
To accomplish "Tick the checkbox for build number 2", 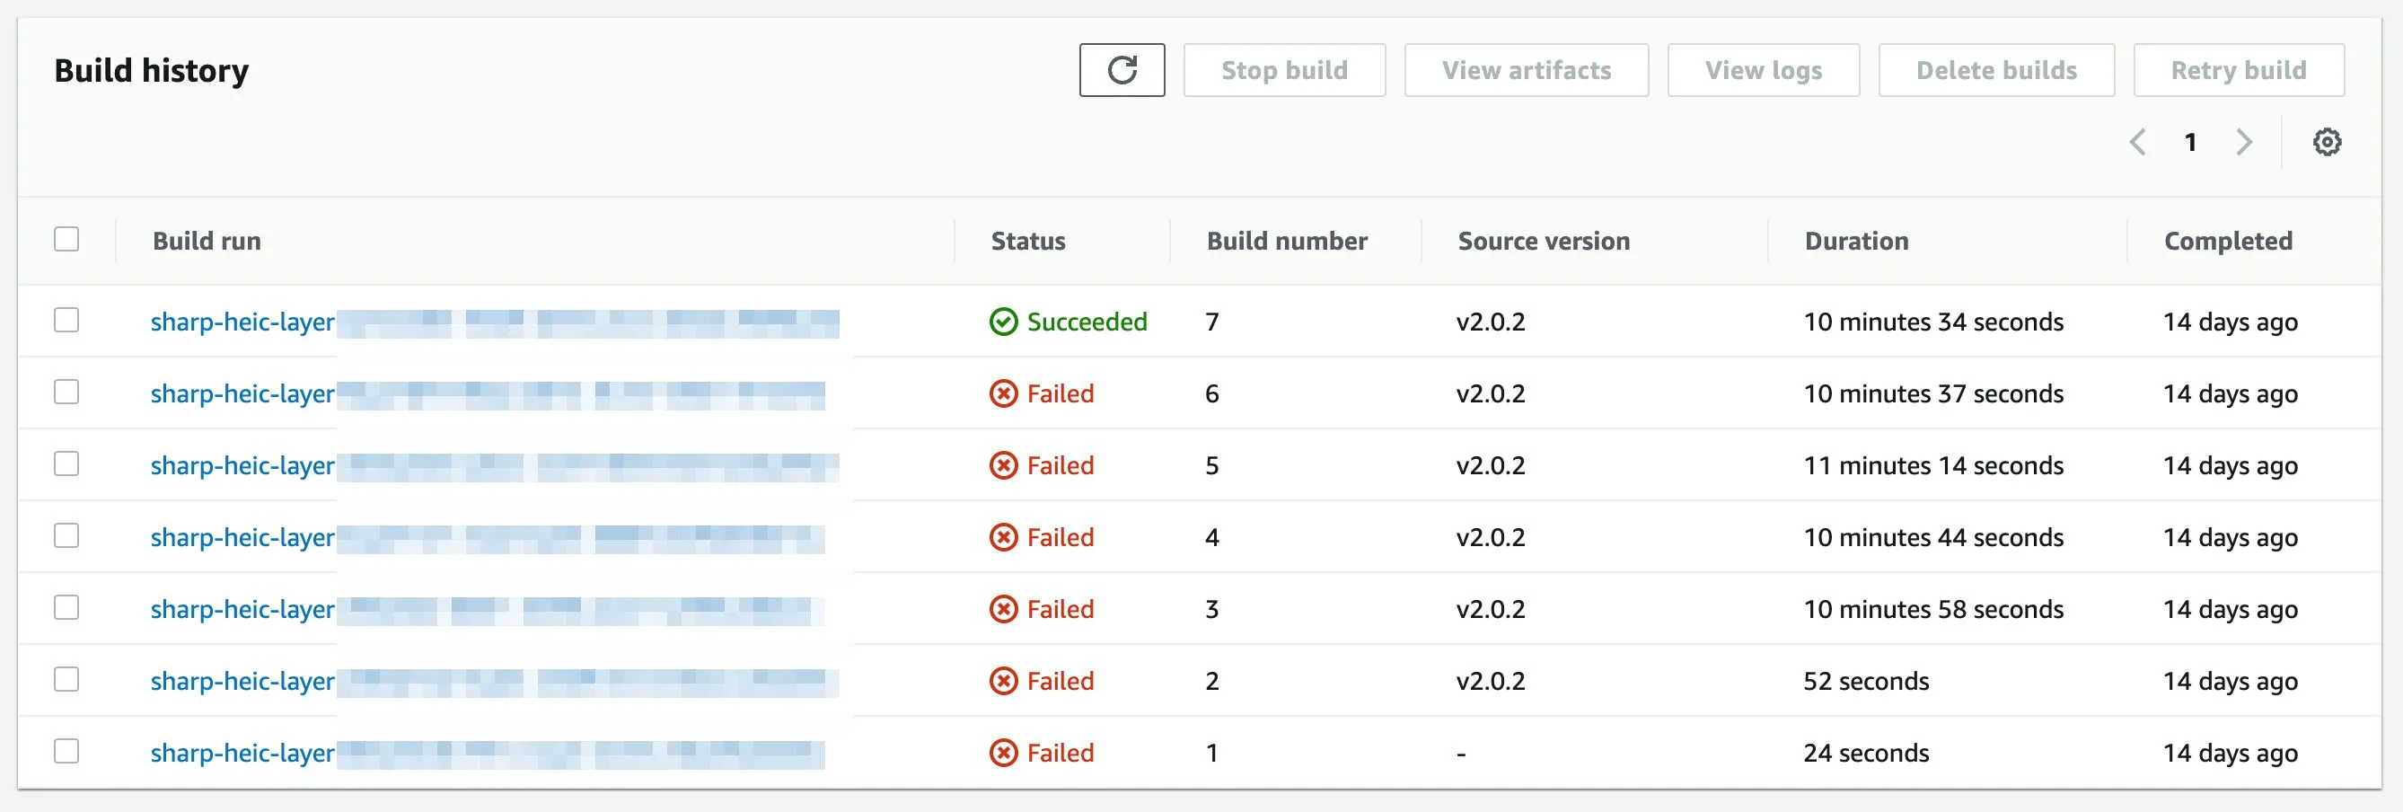I will pyautogui.click(x=66, y=679).
